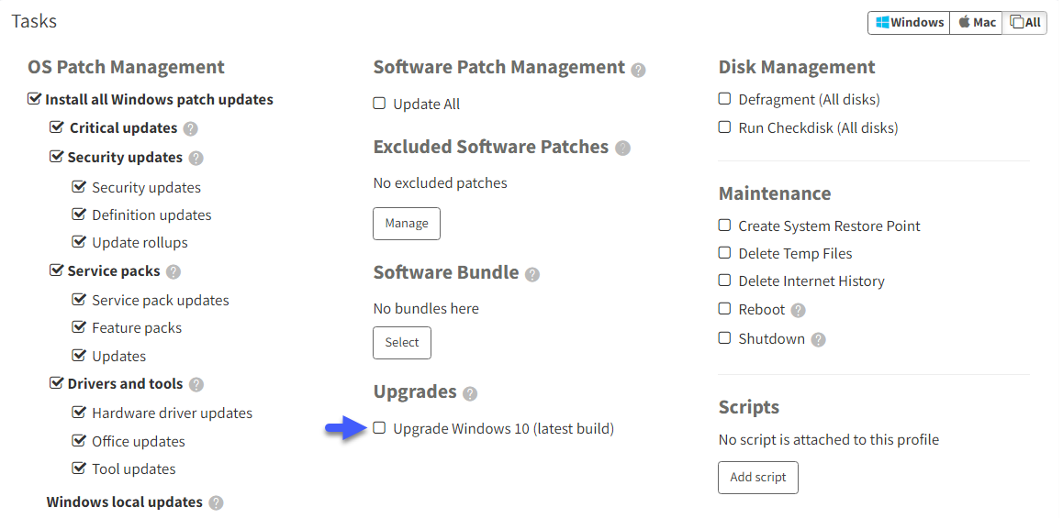Open Software Patch Management help icon

[638, 70]
